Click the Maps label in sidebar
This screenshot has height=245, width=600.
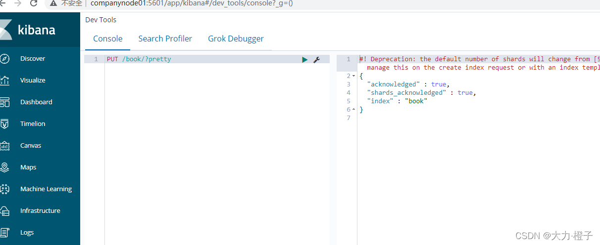(28, 167)
